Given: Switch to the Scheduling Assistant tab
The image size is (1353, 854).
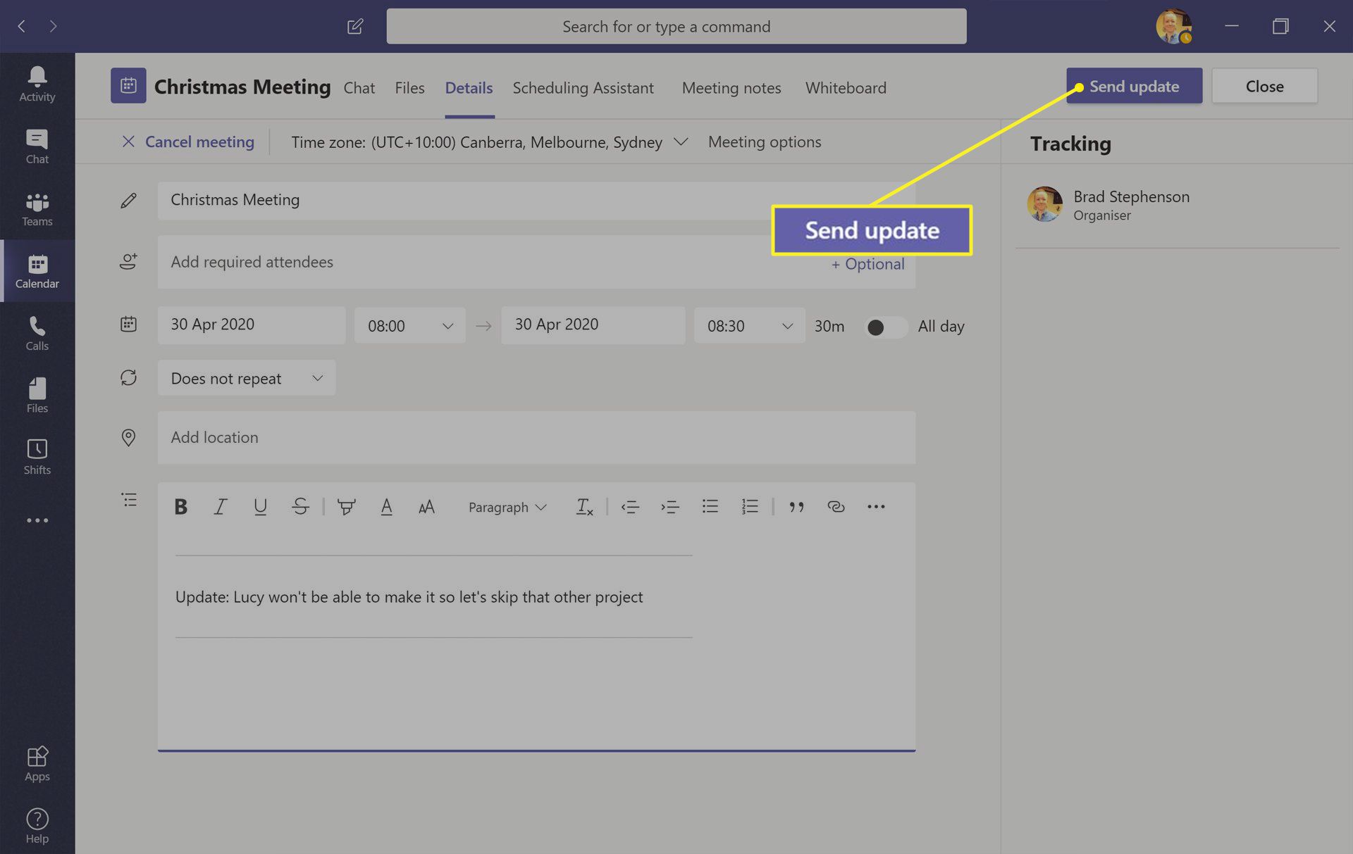Looking at the screenshot, I should [583, 87].
